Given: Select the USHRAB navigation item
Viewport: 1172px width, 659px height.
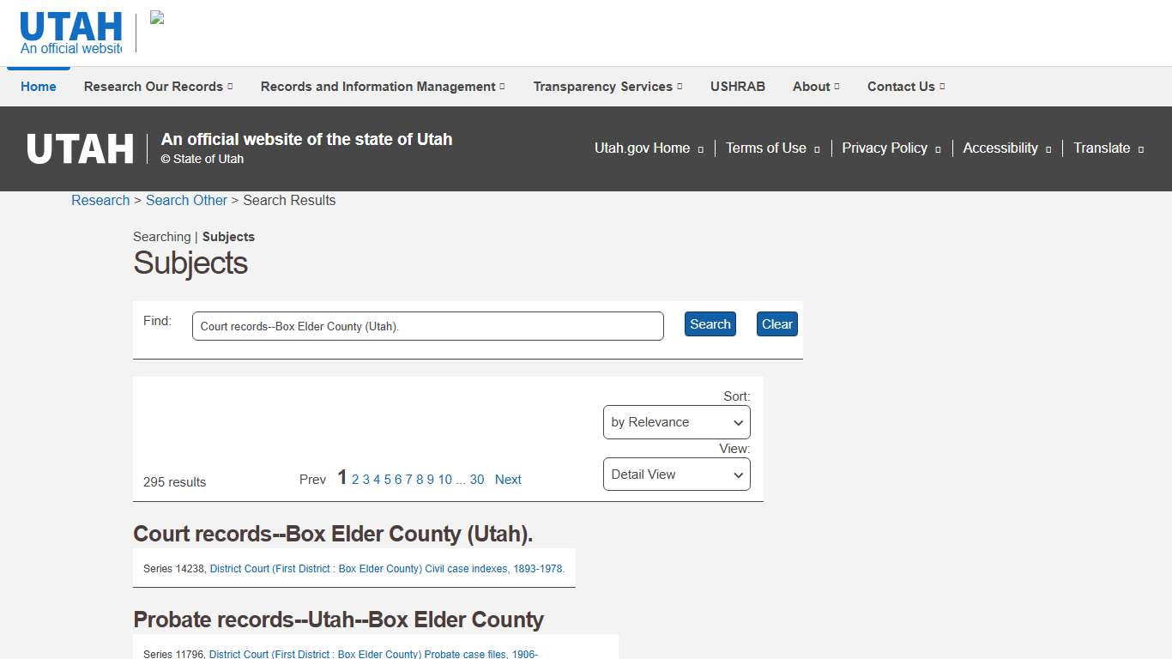Looking at the screenshot, I should click(x=737, y=87).
